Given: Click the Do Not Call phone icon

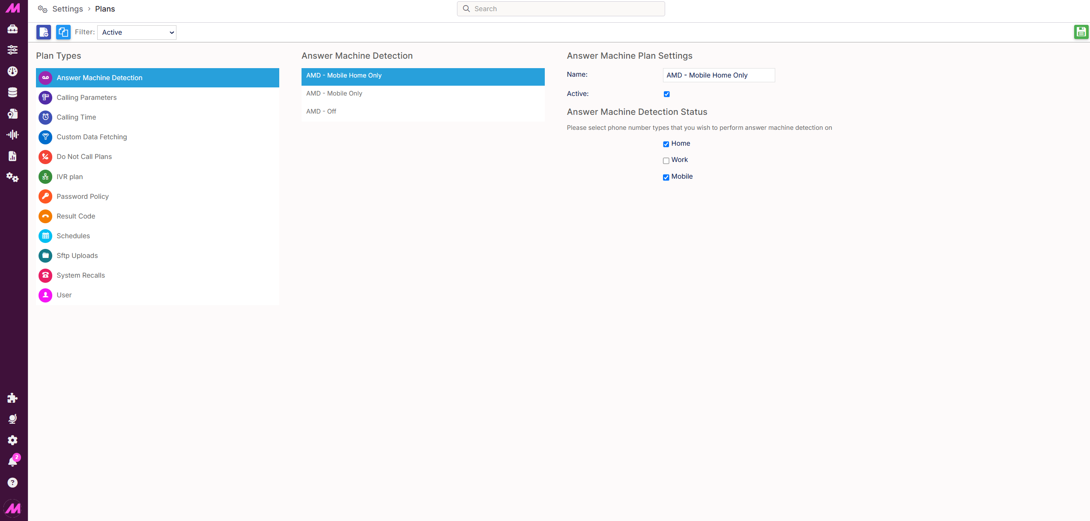Looking at the screenshot, I should [x=45, y=157].
